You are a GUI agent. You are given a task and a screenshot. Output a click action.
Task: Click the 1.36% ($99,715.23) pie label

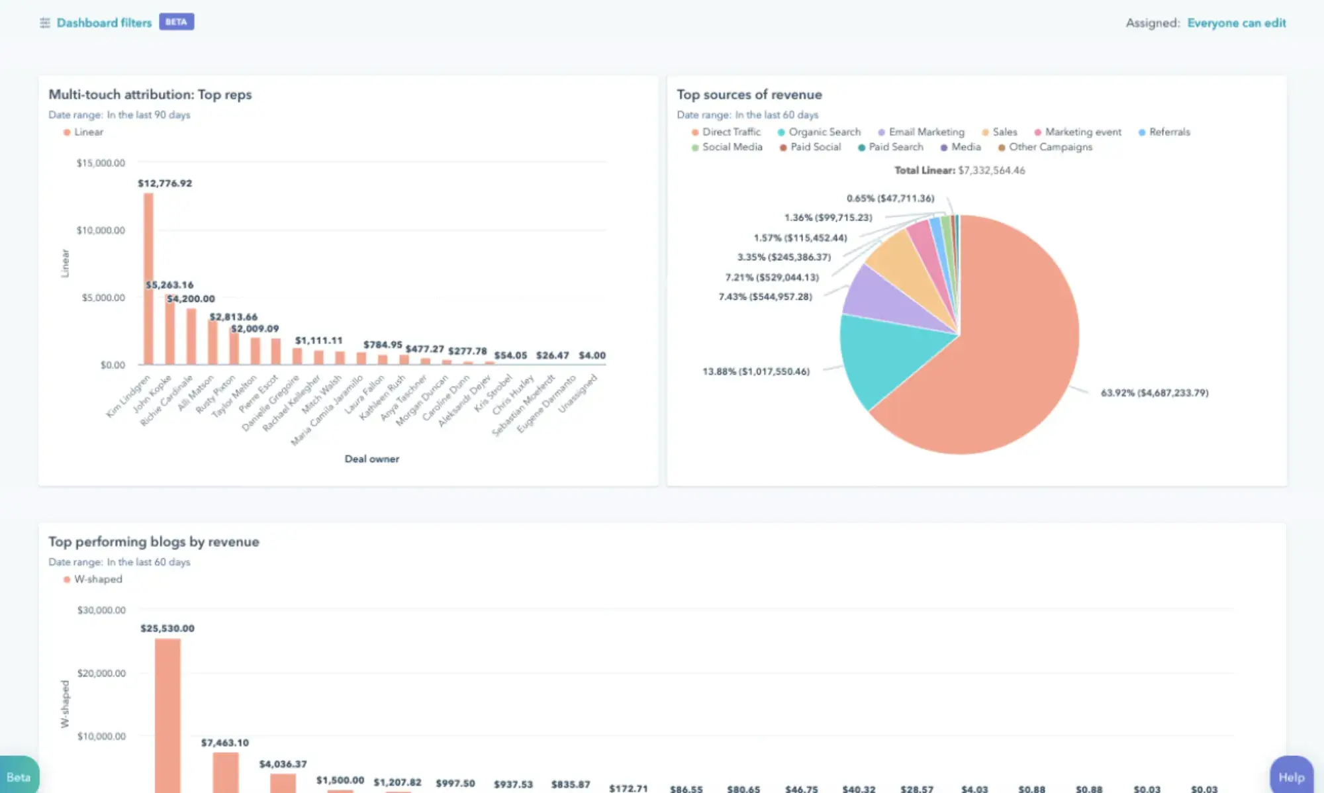click(x=828, y=217)
